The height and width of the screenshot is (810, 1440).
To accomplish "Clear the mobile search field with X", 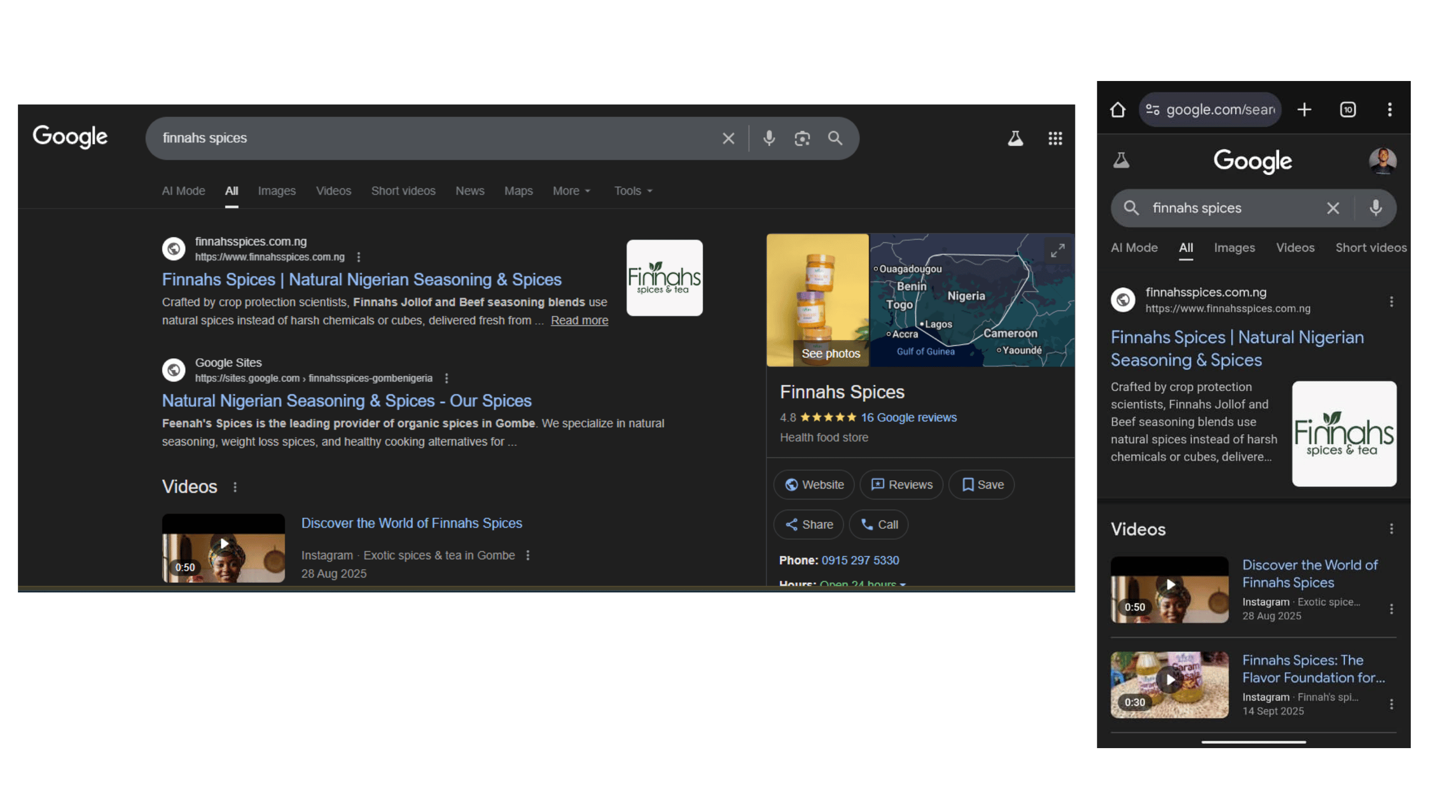I will tap(1333, 209).
